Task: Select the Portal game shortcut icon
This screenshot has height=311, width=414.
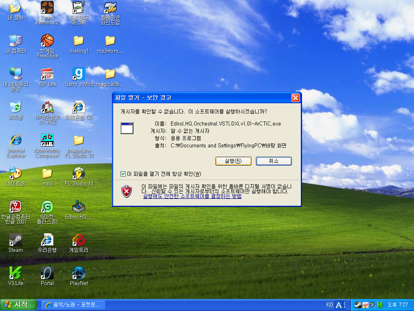Action: tap(47, 276)
